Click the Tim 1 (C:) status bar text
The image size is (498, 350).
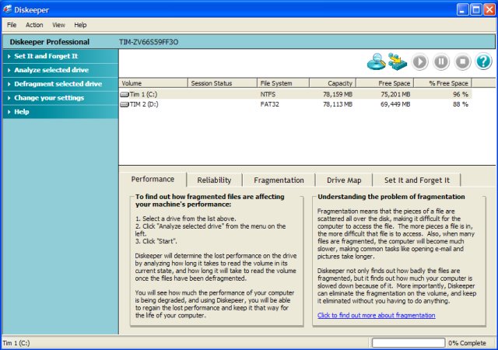pyautogui.click(x=16, y=343)
